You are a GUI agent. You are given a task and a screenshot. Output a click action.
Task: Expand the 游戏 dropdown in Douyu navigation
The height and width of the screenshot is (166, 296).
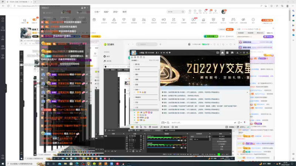tap(115, 12)
